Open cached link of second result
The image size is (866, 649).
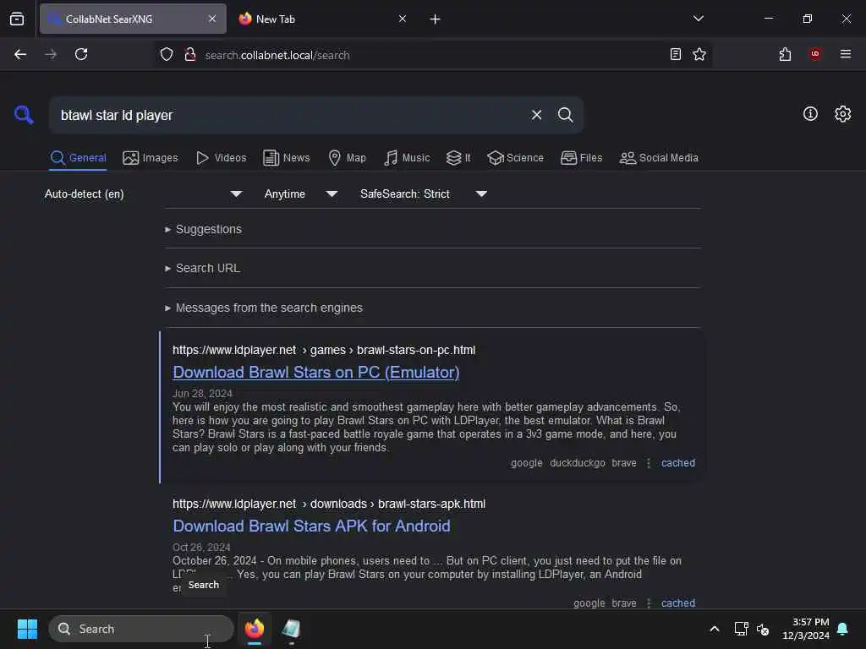click(x=677, y=603)
